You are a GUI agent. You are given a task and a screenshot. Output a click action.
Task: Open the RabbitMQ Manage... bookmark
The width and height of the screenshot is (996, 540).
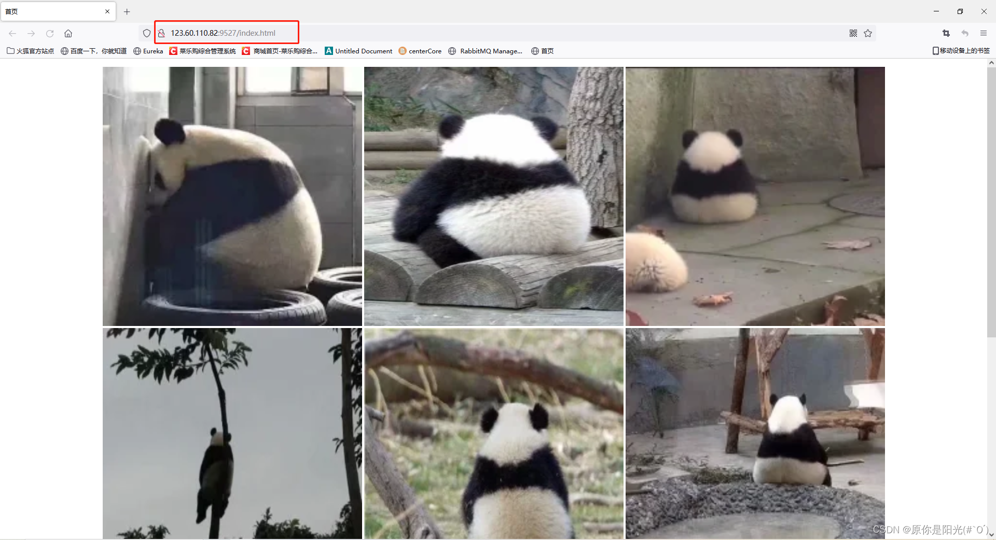coord(486,51)
